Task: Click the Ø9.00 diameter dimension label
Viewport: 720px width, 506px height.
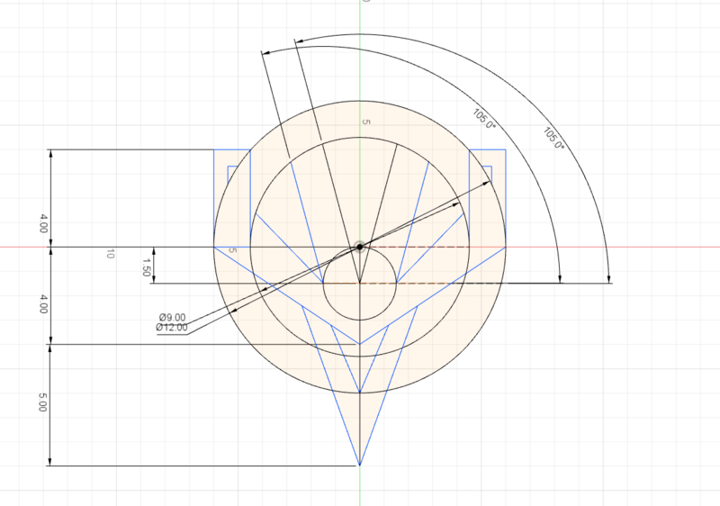Action: pos(172,318)
